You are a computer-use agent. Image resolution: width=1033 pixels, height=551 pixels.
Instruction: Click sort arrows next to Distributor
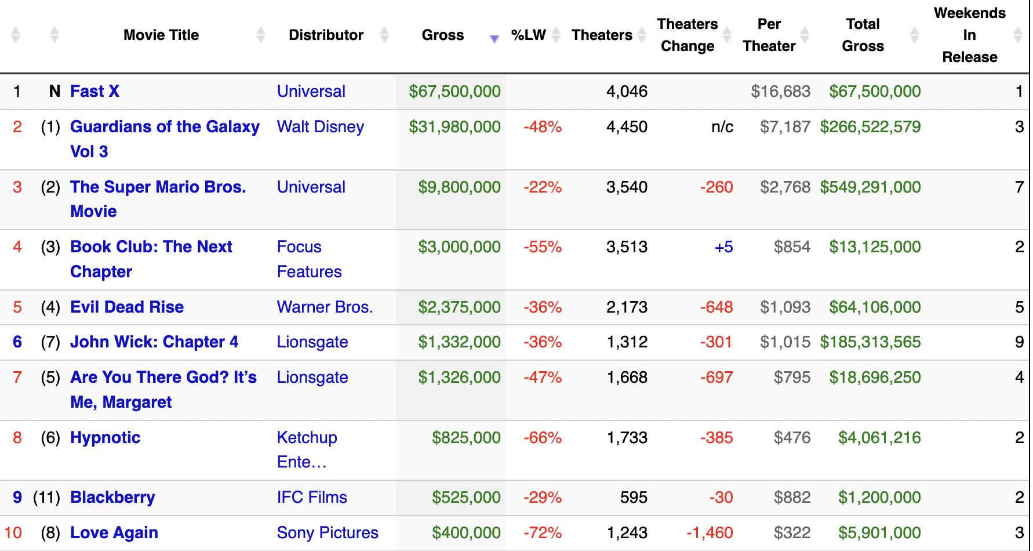click(384, 35)
